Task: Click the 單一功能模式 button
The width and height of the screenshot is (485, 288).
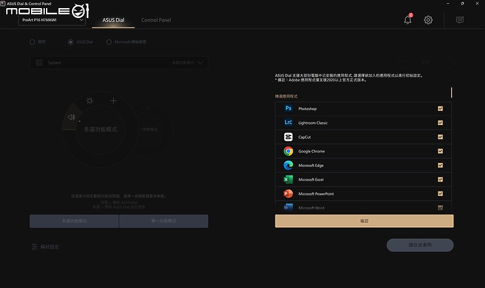Action: 164,221
